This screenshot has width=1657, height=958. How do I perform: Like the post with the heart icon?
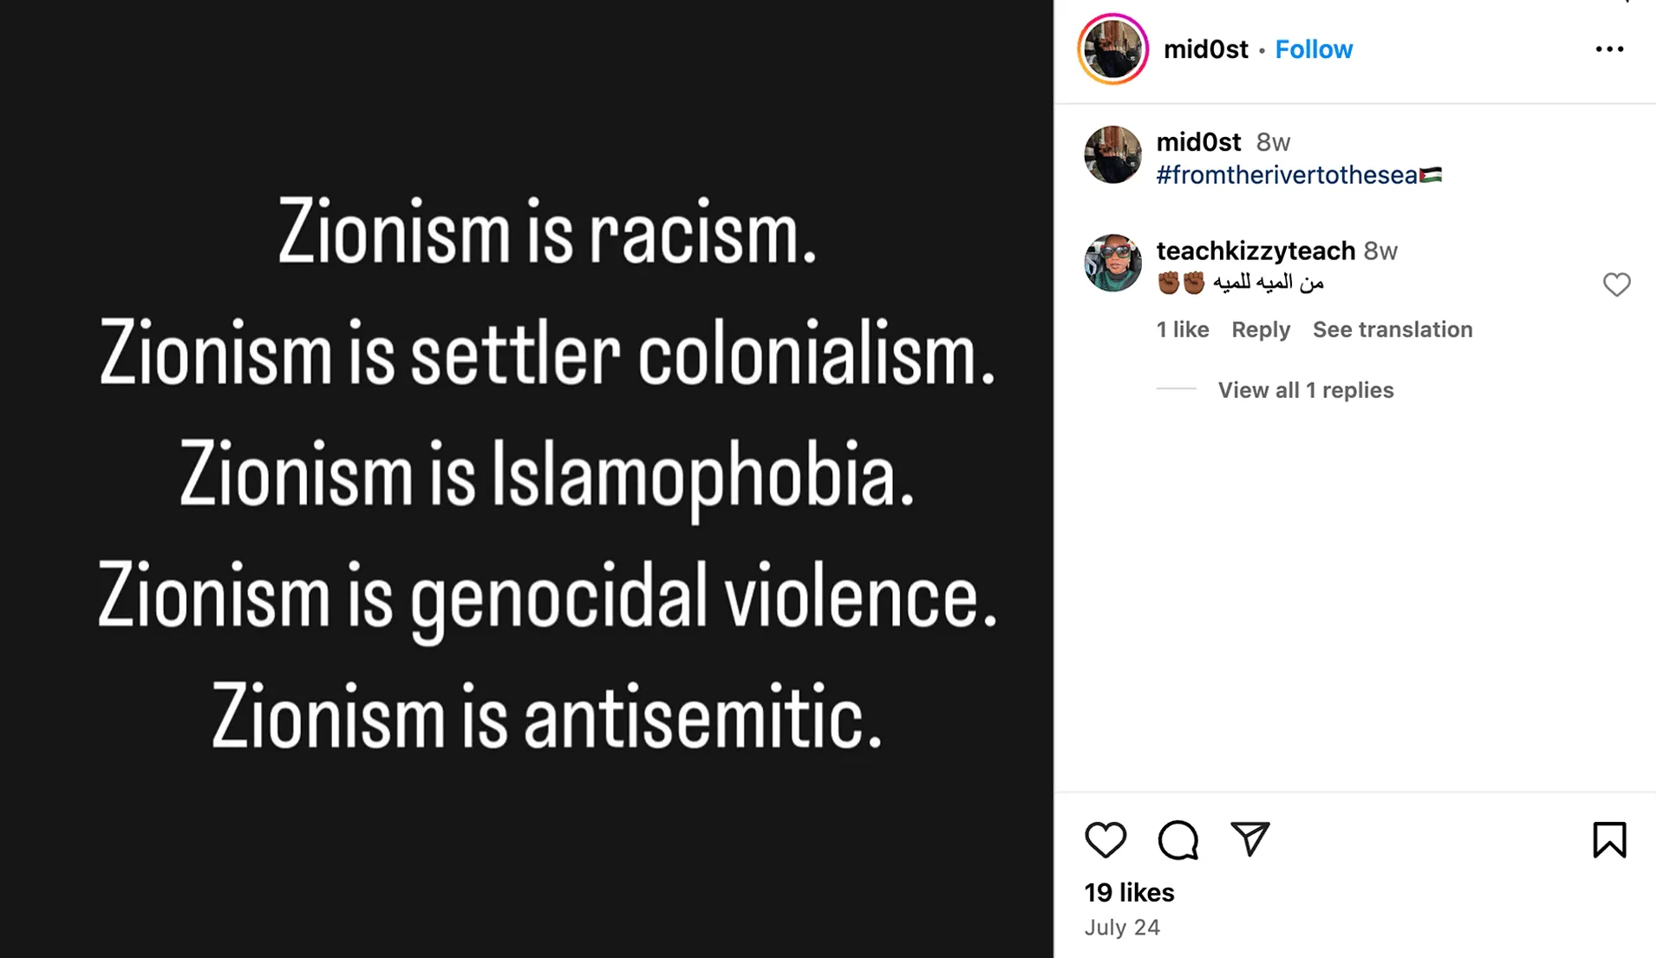tap(1105, 839)
